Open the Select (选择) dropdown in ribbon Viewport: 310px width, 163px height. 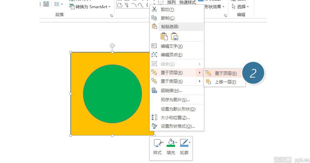coord(240,7)
